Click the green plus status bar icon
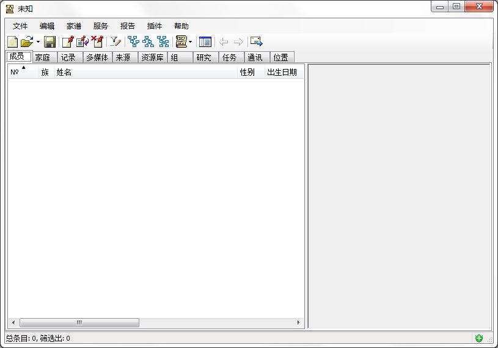Screen dimensions: 498x348 (x=479, y=338)
